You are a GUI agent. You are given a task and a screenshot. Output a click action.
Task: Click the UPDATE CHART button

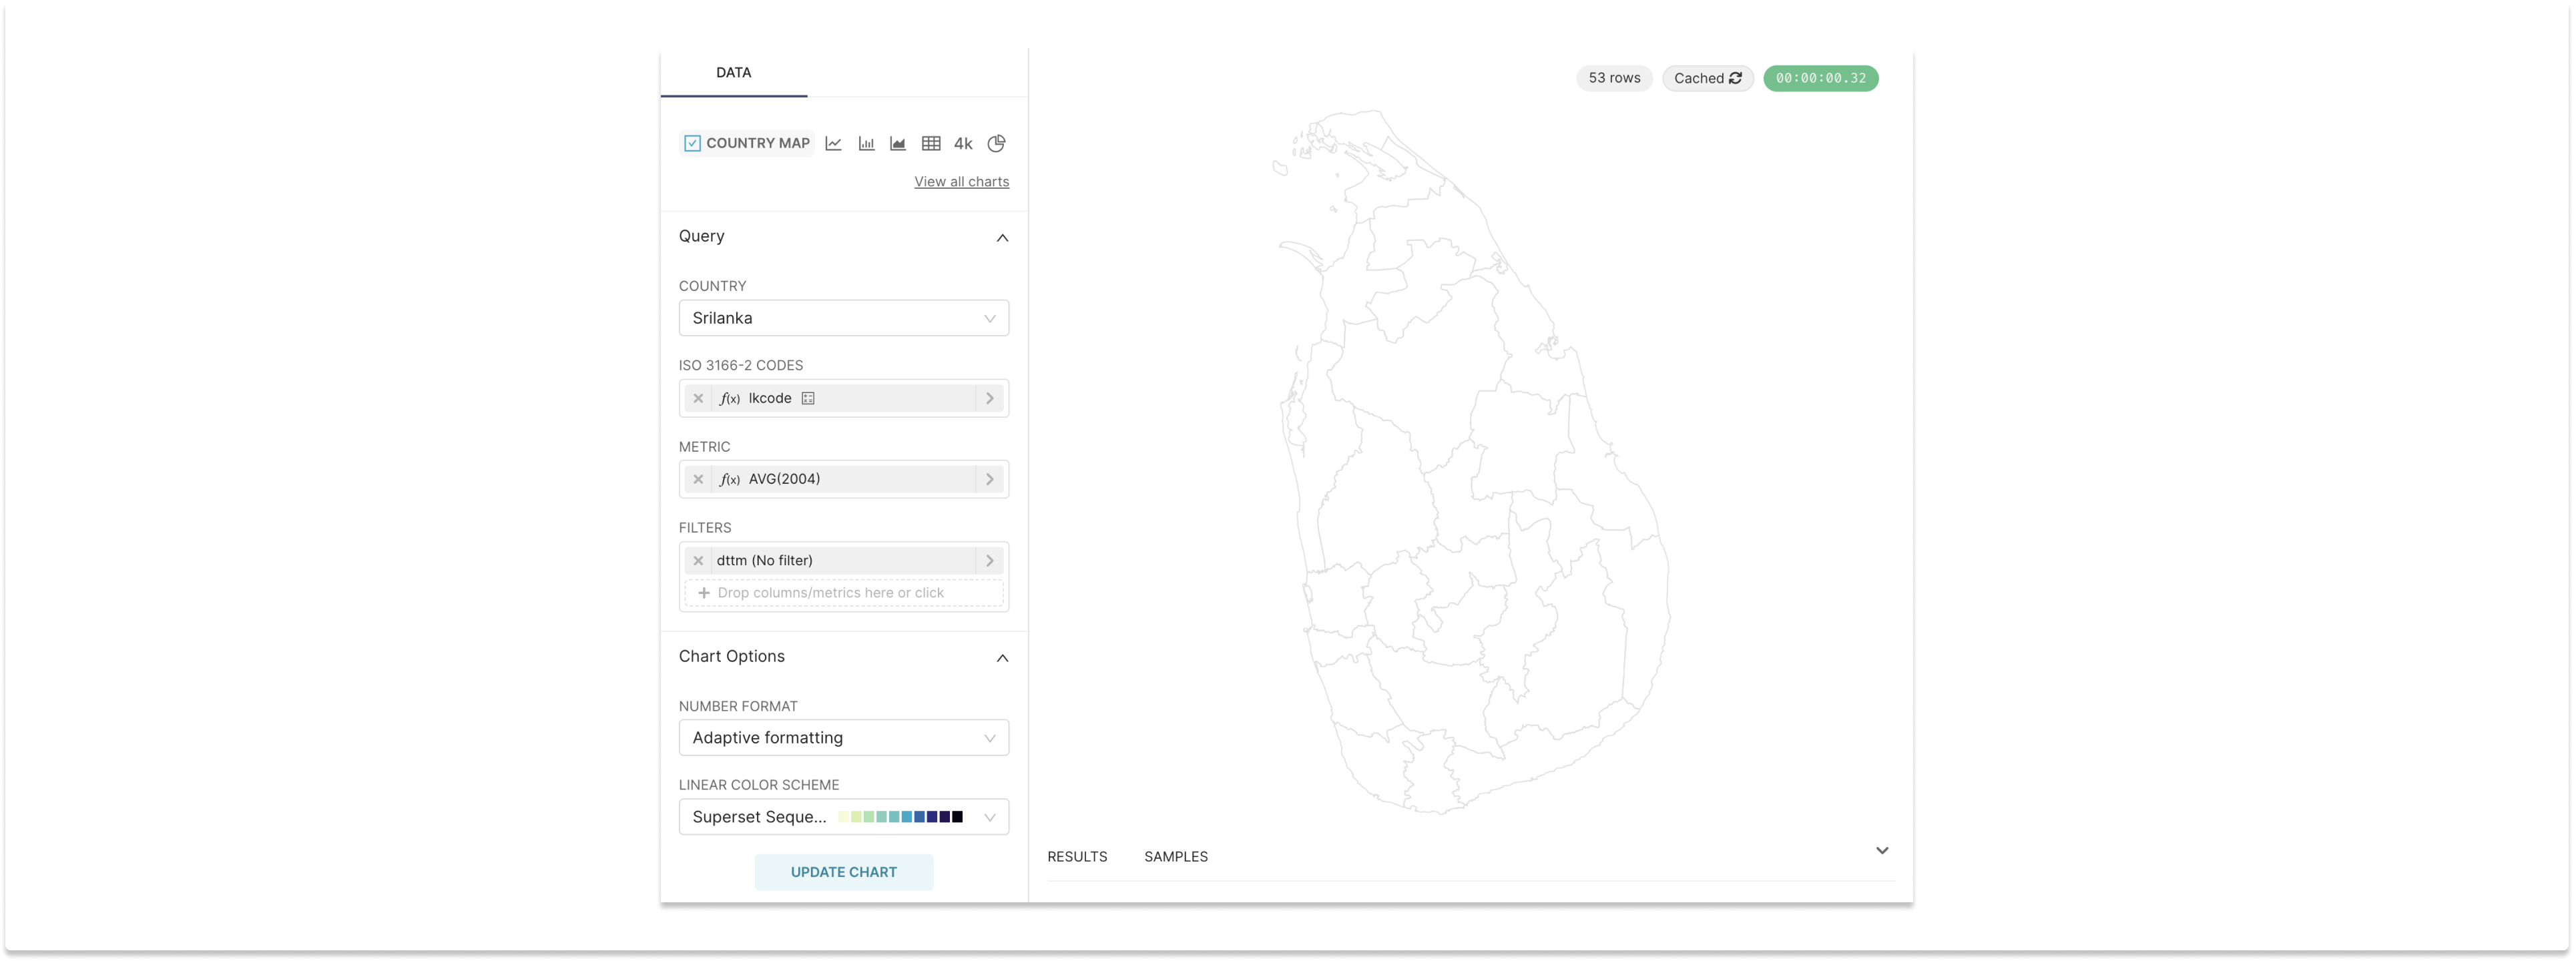coord(843,871)
